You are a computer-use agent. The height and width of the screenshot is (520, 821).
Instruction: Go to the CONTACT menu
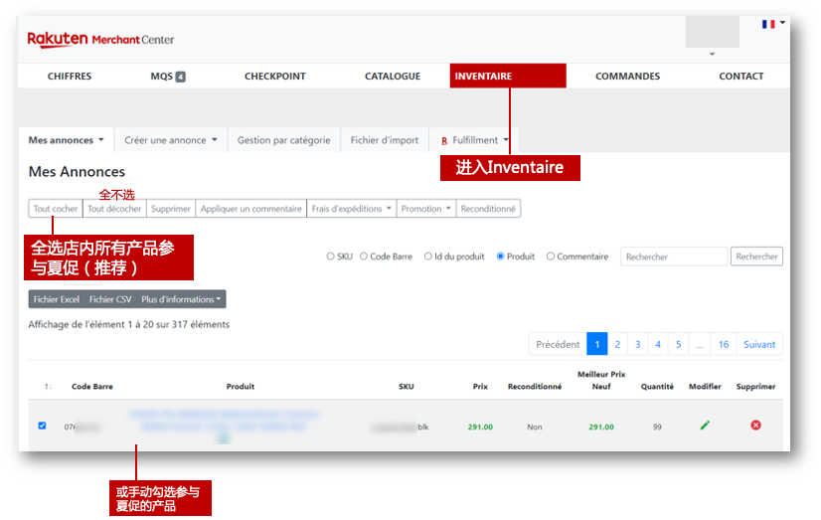(x=740, y=77)
